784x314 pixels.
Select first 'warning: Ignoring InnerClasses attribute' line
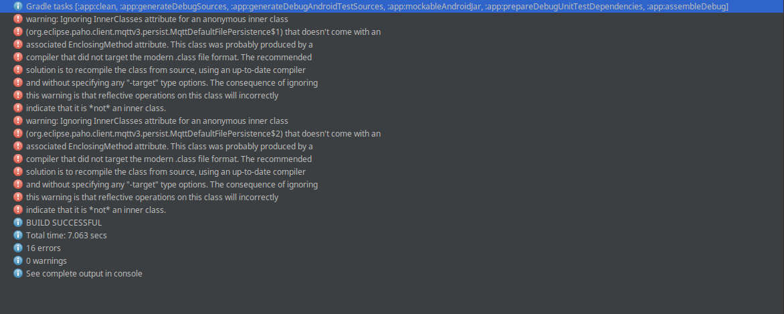pos(157,19)
